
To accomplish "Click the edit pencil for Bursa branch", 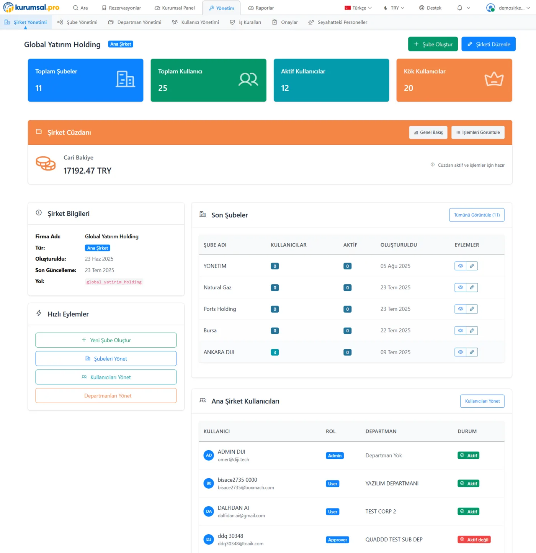I will 472,330.
